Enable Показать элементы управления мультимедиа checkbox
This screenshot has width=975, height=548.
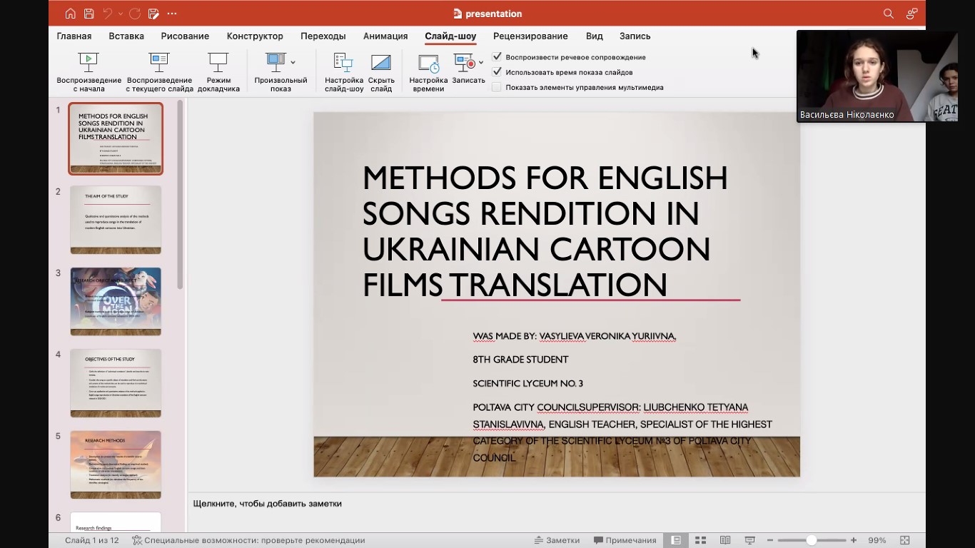pos(497,87)
